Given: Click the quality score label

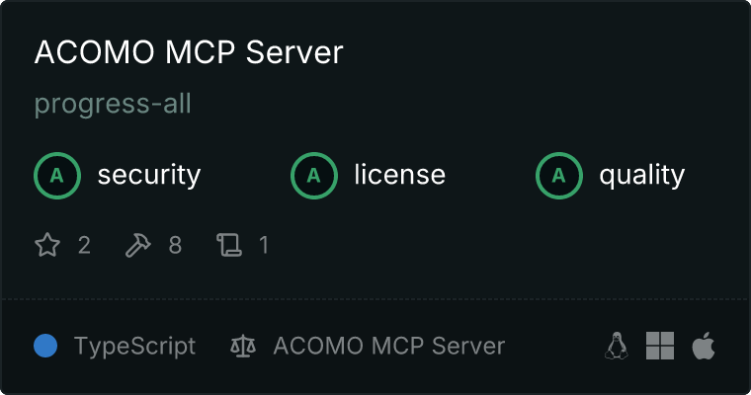Looking at the screenshot, I should click(x=641, y=176).
